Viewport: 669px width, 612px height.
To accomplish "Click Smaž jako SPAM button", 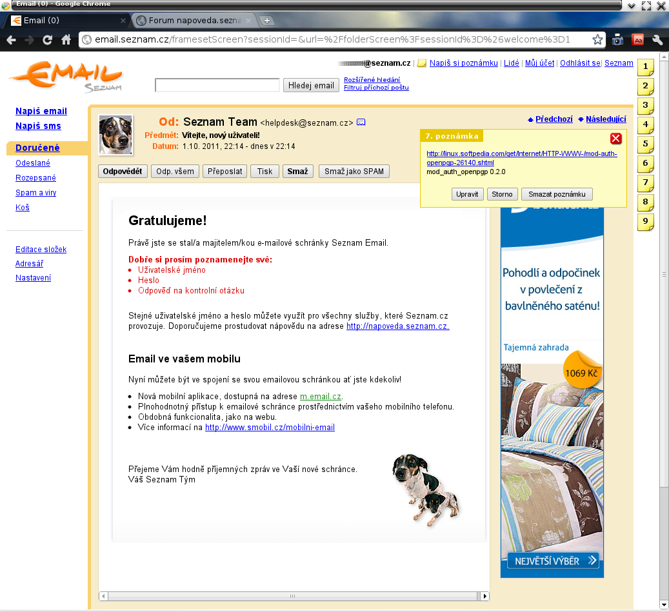I will point(354,172).
